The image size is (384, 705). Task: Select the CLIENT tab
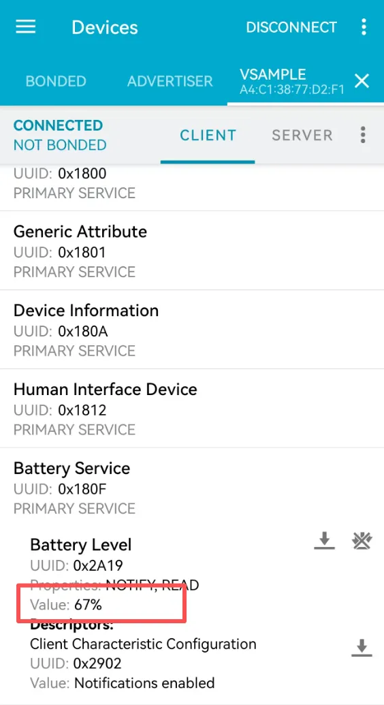point(208,136)
